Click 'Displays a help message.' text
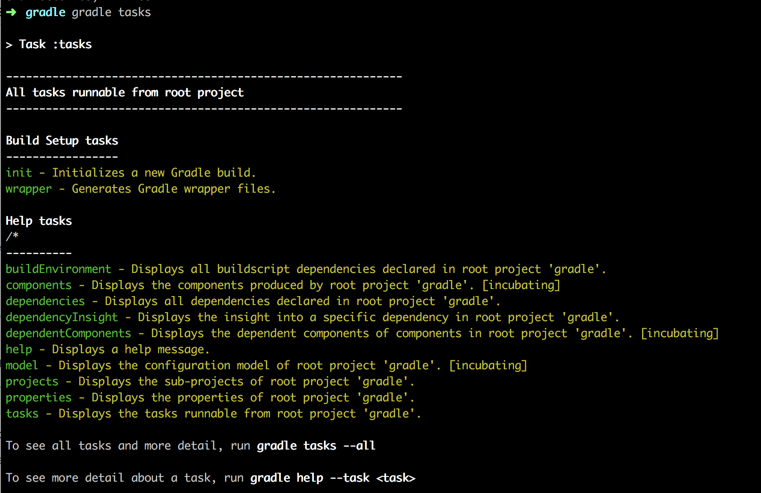The height and width of the screenshot is (493, 761). (131, 350)
